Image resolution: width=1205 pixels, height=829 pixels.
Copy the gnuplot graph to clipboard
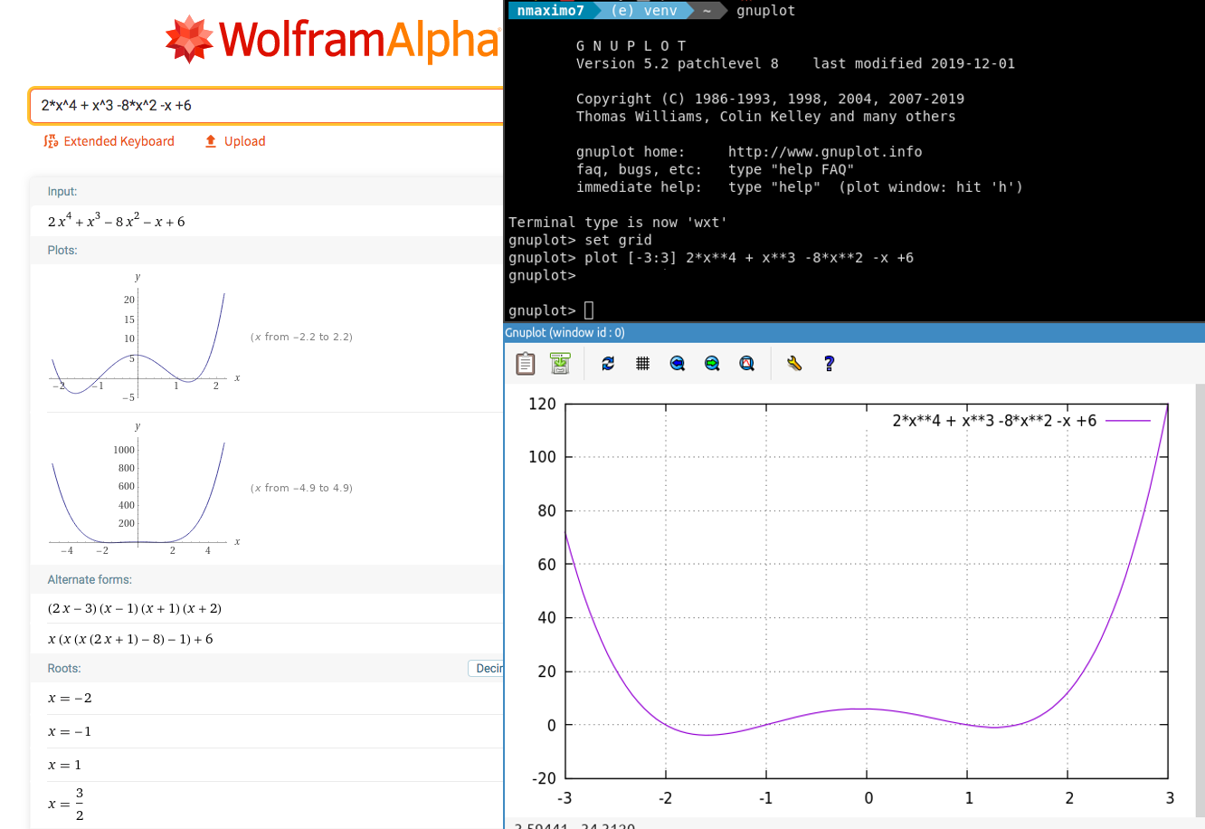coord(526,363)
